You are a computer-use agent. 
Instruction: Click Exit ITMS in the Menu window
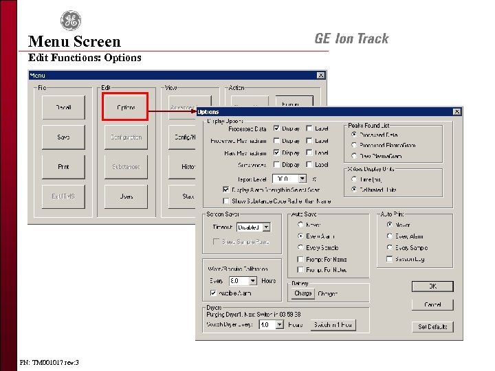point(63,196)
